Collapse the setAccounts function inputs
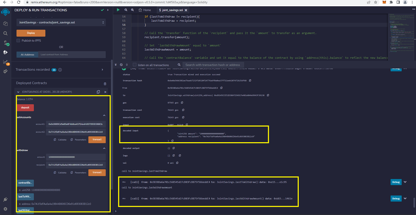The width and height of the screenshot is (416, 215). [104, 115]
